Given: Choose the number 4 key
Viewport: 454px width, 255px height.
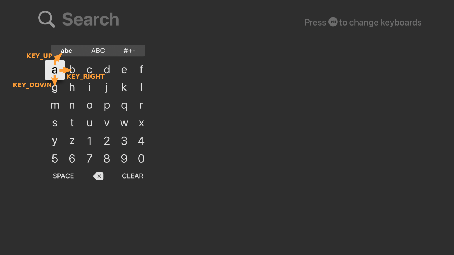Looking at the screenshot, I should tap(141, 141).
